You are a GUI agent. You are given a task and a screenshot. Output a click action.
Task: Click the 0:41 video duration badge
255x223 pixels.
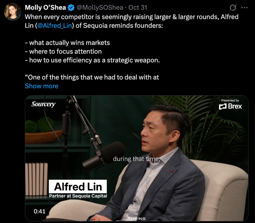(x=39, y=211)
